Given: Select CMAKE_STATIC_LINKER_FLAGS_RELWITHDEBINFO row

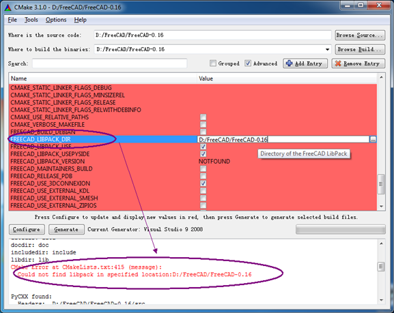Looking at the screenshot, I should click(193, 110).
